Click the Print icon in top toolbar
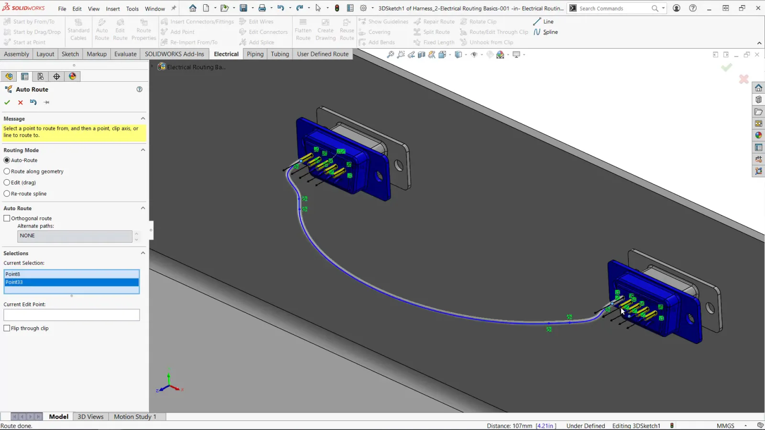The width and height of the screenshot is (765, 430). click(x=262, y=8)
